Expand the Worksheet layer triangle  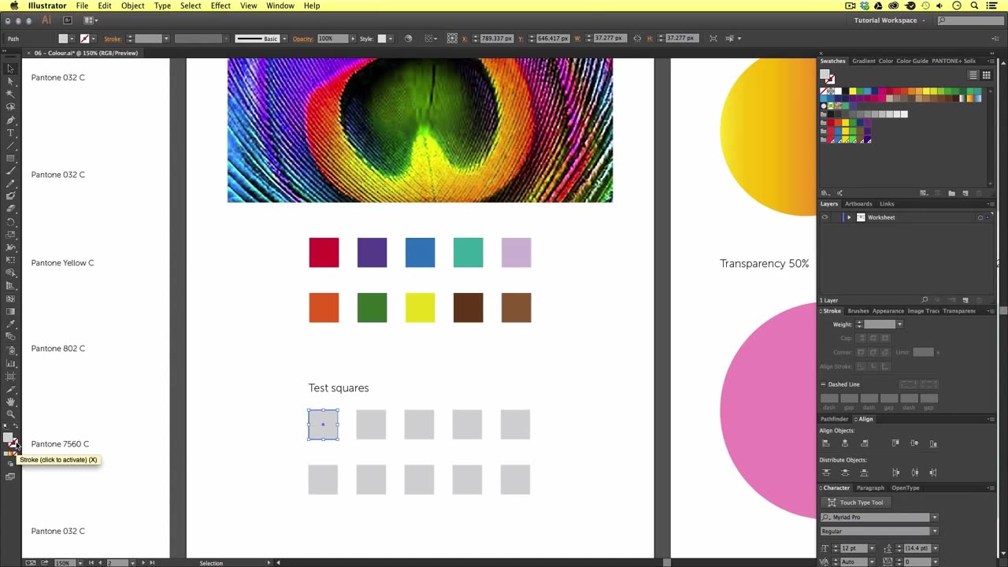click(849, 217)
